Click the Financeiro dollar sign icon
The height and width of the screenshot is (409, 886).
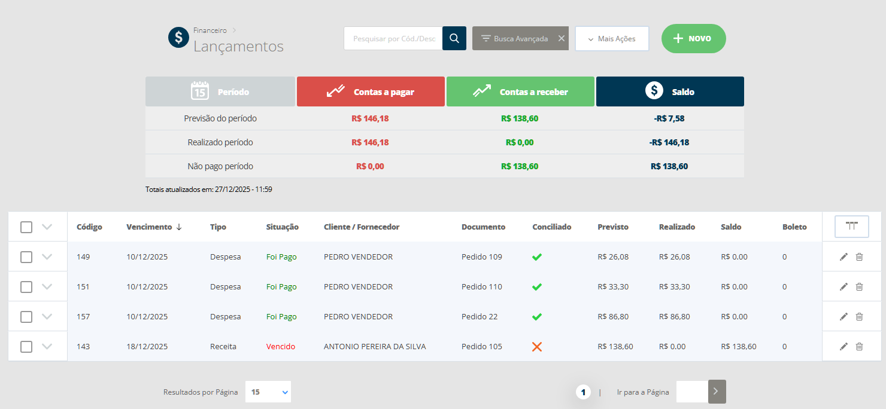pyautogui.click(x=178, y=38)
